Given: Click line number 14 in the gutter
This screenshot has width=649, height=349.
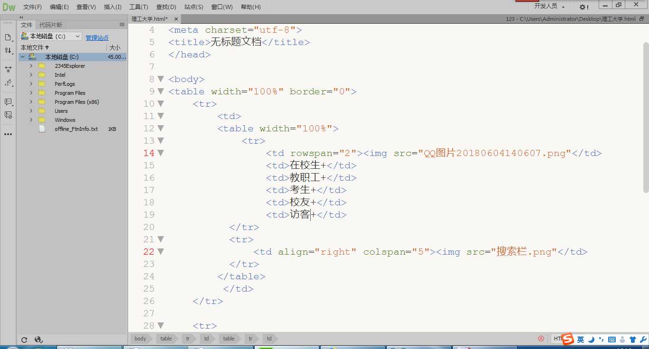Looking at the screenshot, I should (x=149, y=153).
